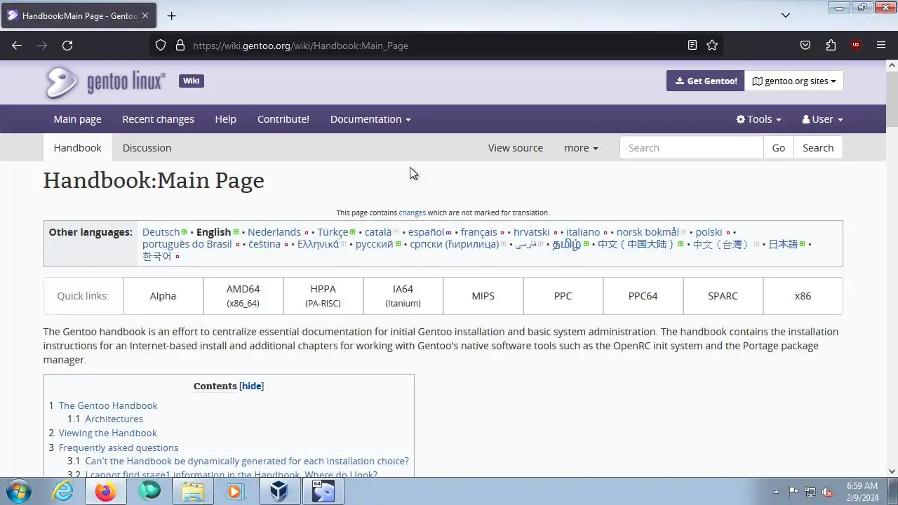Click the wiki Search input field
Screen dimensions: 898x505
pyautogui.click(x=692, y=148)
